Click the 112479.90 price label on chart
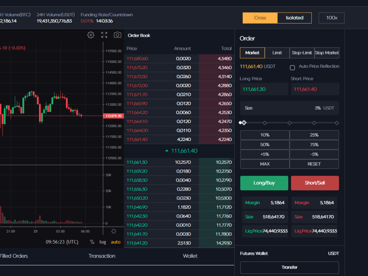This screenshot has height=276, width=368. coord(113,116)
